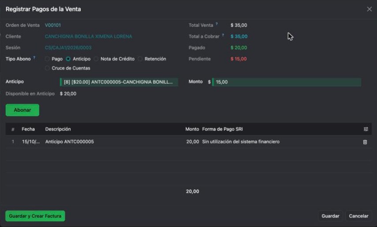The width and height of the screenshot is (377, 227).
Task: Click 'Sin utilización del sistema financiero' cell
Action: coord(241,142)
